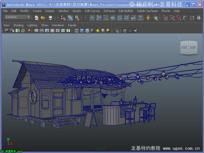Image resolution: width=204 pixels, height=153 pixels.
Task: Expand the selection mask down-arrow menu
Action: (86, 18)
